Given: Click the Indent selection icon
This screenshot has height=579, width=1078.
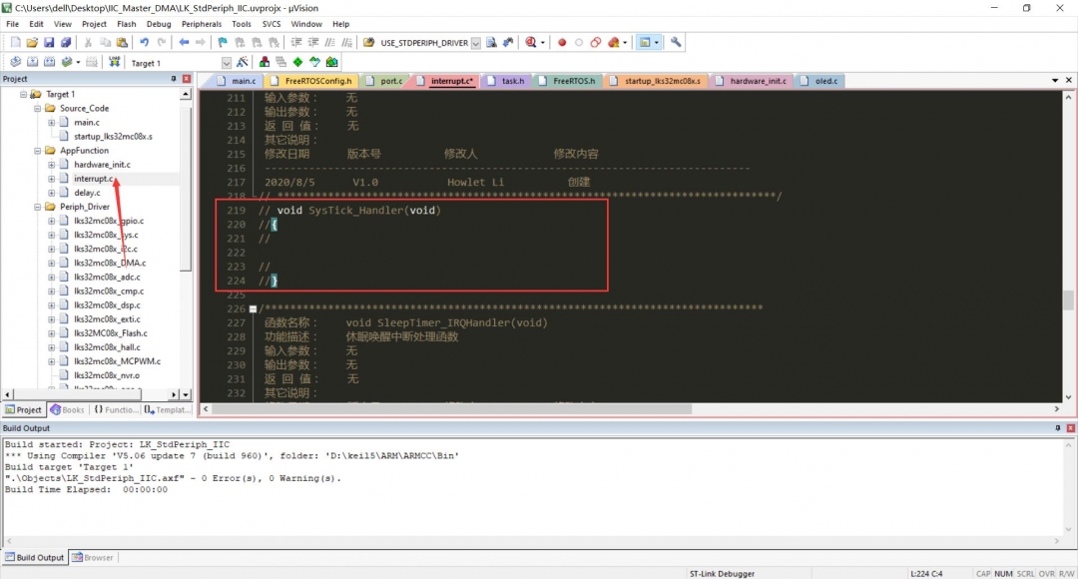Looking at the screenshot, I should click(x=296, y=43).
